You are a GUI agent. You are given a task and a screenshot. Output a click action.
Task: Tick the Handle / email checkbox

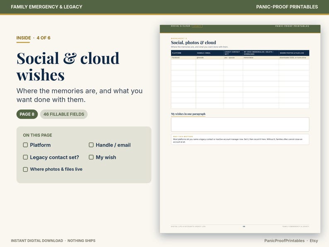(x=91, y=145)
